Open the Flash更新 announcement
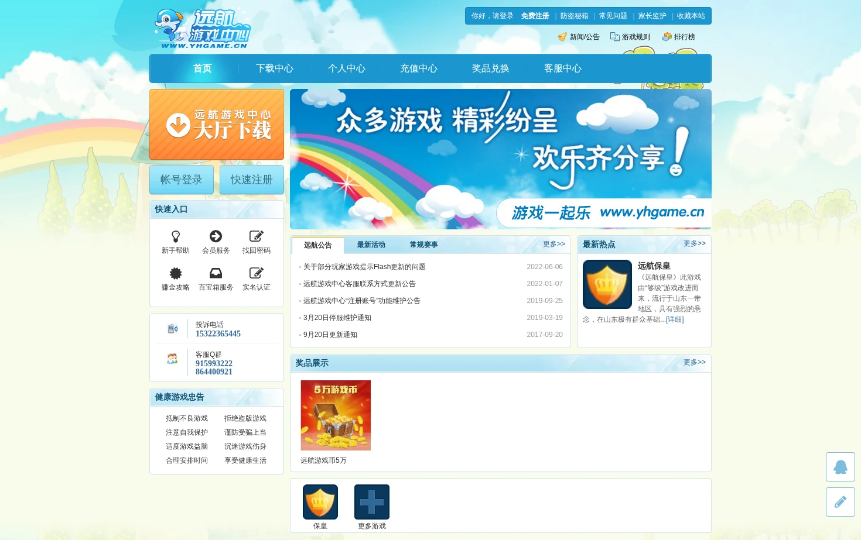This screenshot has height=540, width=861. (364, 267)
